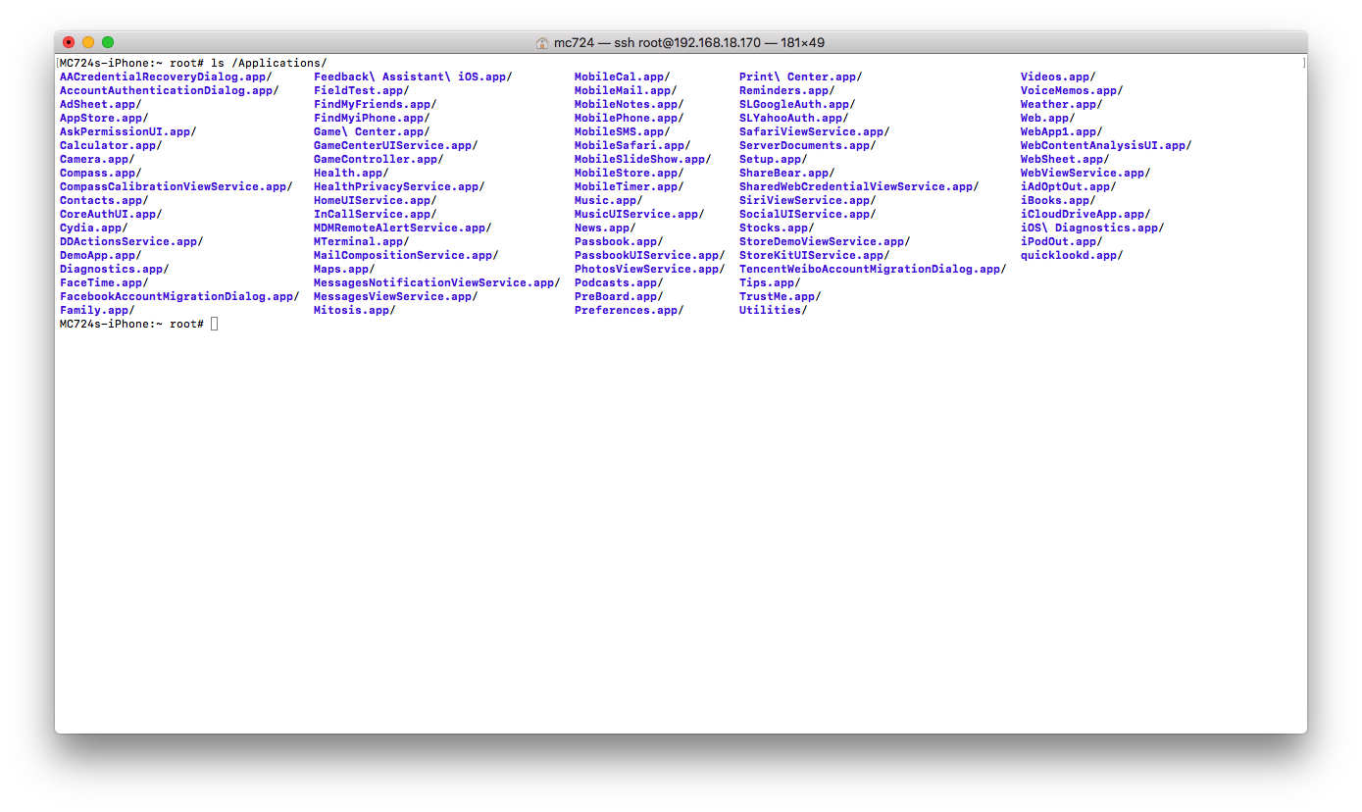
Task: Click 'MailCompositionService.app/' in the listing
Action: click(x=406, y=255)
